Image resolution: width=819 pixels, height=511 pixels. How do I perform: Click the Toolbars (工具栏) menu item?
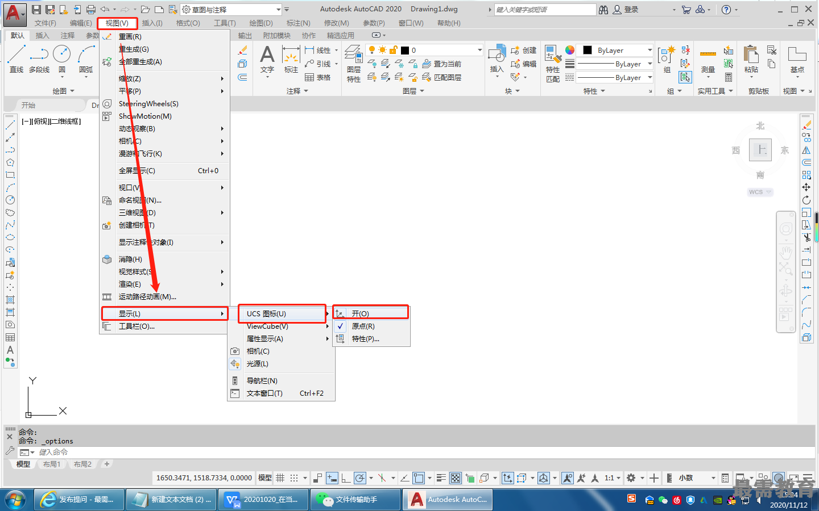[165, 326]
